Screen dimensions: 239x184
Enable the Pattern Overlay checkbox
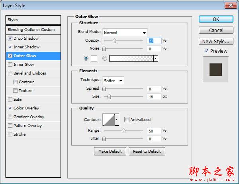pyautogui.click(x=10, y=126)
